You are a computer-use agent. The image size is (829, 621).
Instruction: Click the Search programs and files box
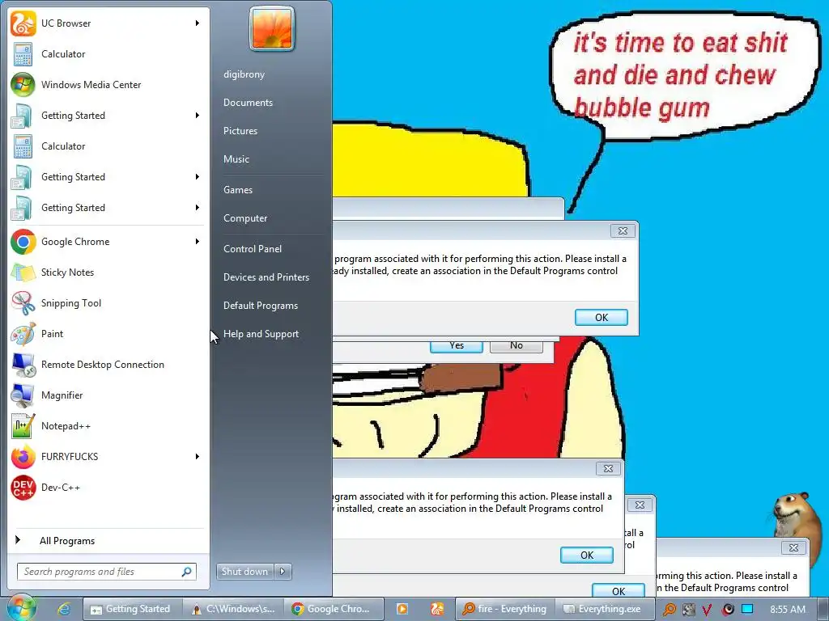pos(107,572)
